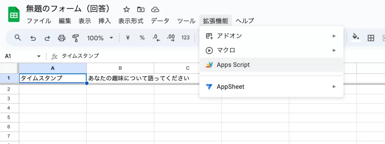Click the redo arrow icon
This screenshot has height=144, width=385.
tap(47, 38)
